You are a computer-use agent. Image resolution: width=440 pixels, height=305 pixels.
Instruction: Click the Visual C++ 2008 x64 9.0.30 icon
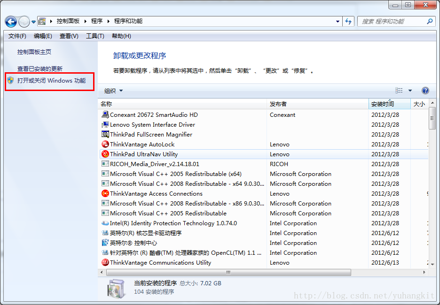coord(105,183)
